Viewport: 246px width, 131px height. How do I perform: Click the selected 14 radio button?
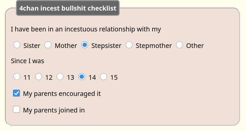pos(82,77)
